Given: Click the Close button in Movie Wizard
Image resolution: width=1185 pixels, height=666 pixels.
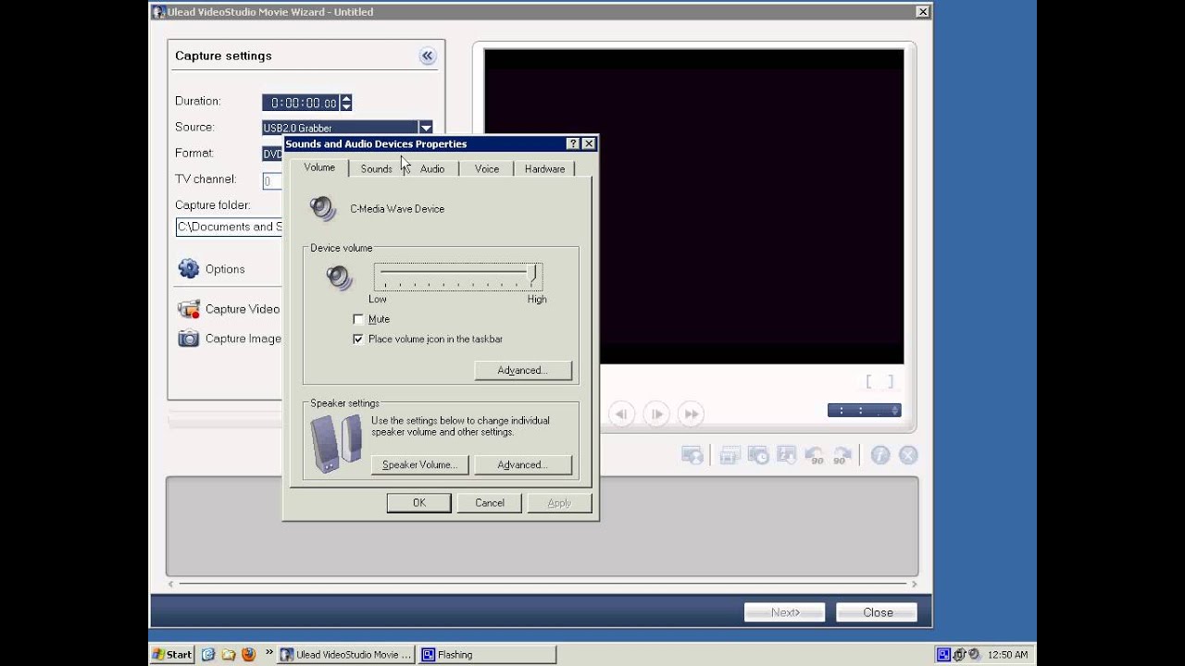Looking at the screenshot, I should 878,612.
